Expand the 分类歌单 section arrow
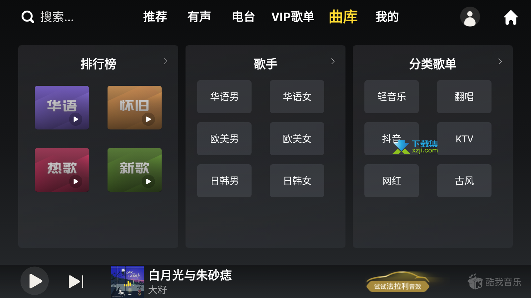The width and height of the screenshot is (531, 298). tap(500, 61)
